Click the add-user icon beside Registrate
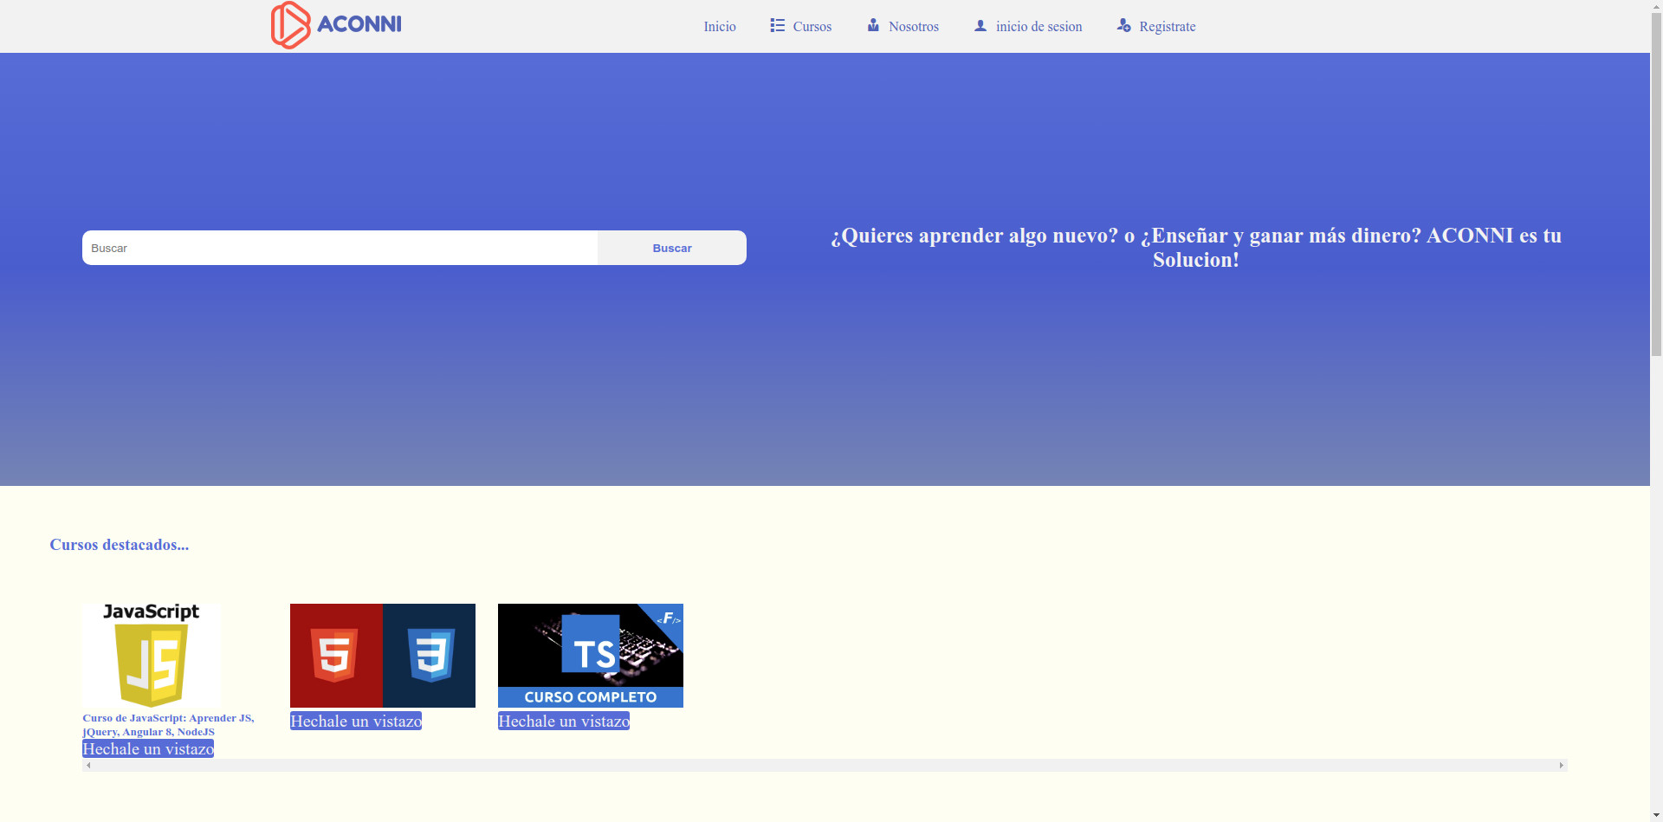 pos(1124,25)
